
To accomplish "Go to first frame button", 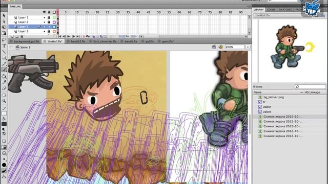I will 59,36.
